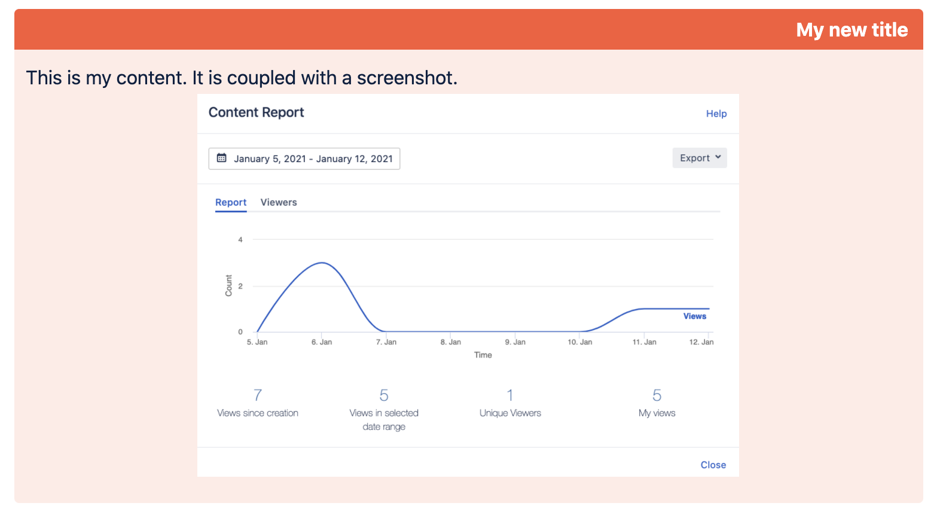Switch to the Viewers tab
The height and width of the screenshot is (518, 940).
pyautogui.click(x=278, y=202)
